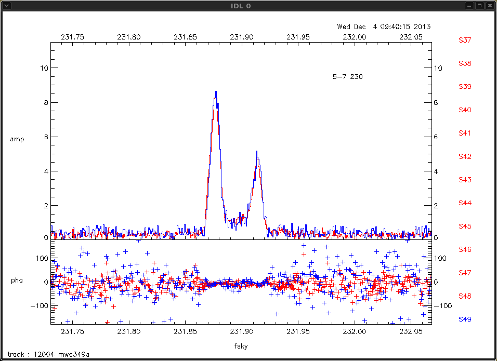Click the S48 label
The image size is (497, 361).
pos(464,296)
